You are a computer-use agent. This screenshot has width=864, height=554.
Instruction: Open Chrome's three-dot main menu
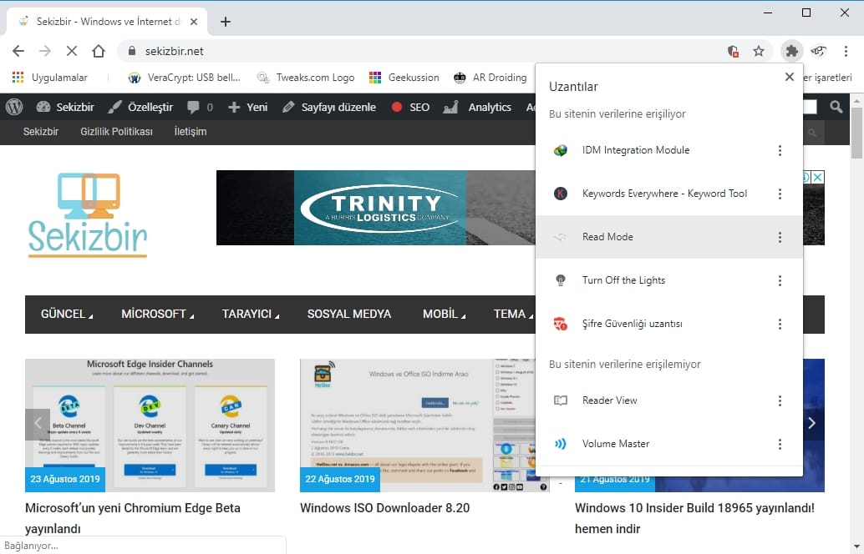pos(846,51)
